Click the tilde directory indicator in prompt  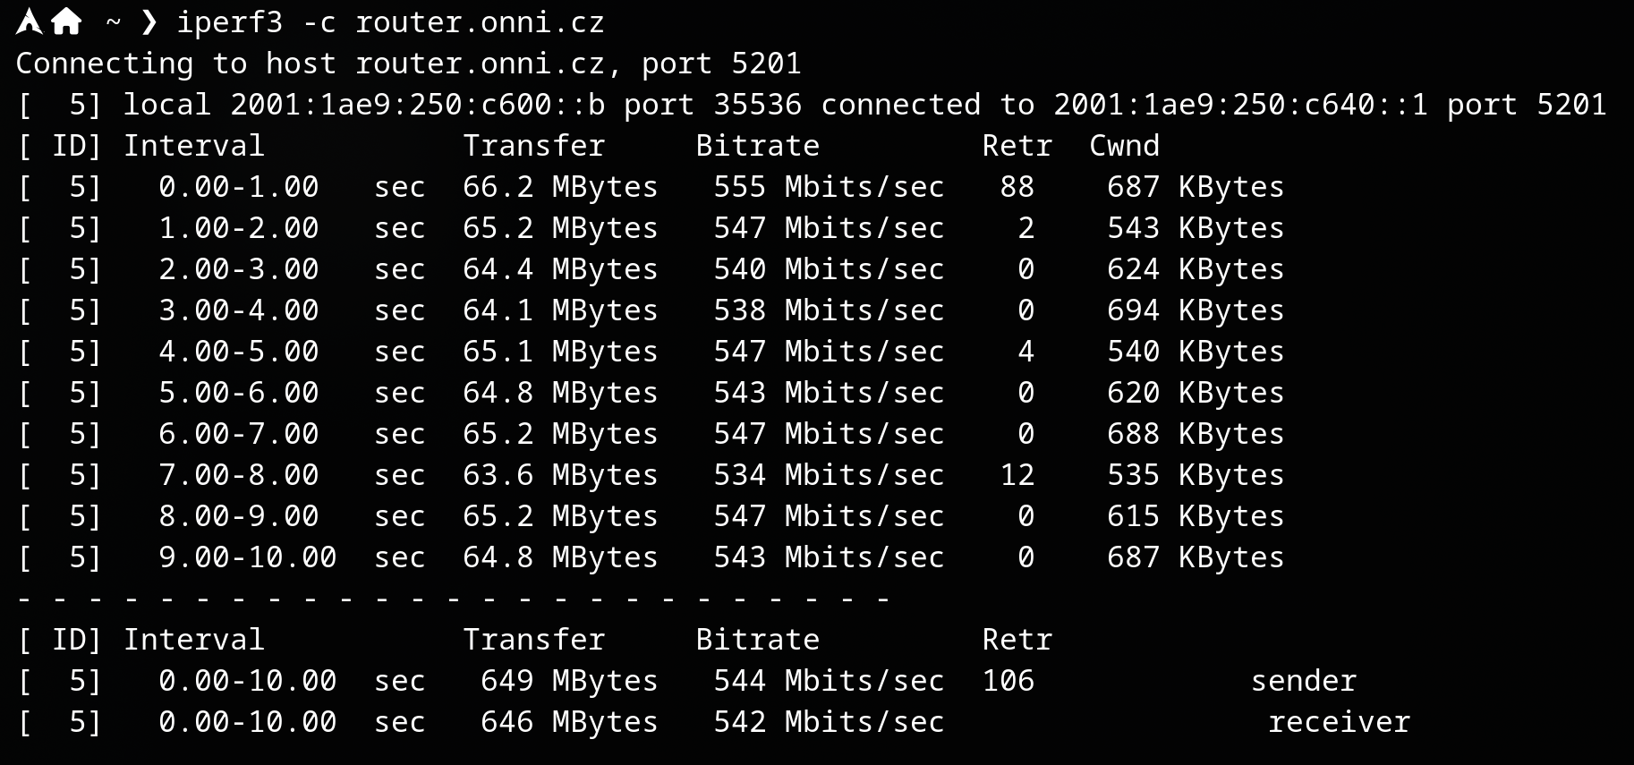coord(113,22)
